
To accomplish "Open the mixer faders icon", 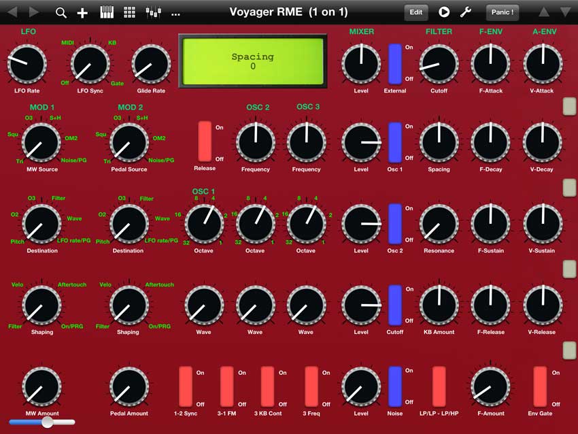I will [x=154, y=12].
